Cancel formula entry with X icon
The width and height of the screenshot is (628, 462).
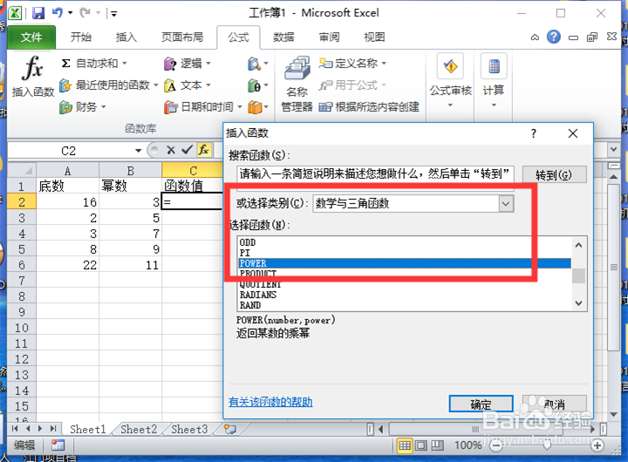click(x=171, y=150)
